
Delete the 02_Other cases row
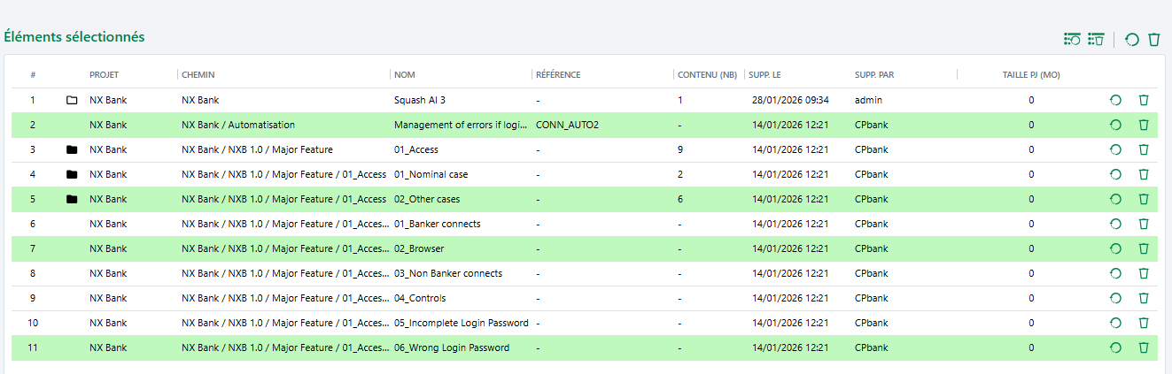tap(1144, 199)
